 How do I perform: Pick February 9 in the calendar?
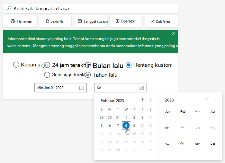coord(134,125)
